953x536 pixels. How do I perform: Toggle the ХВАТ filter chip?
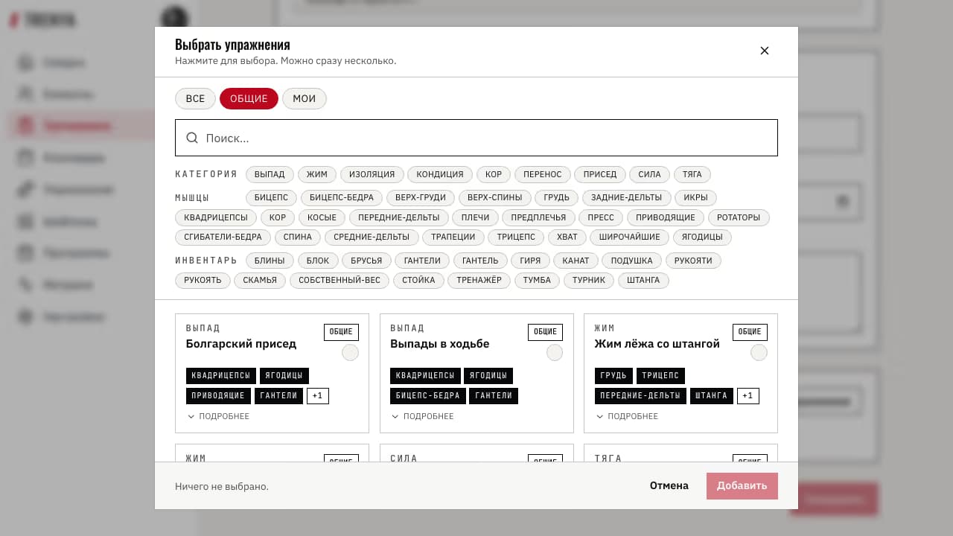(567, 237)
